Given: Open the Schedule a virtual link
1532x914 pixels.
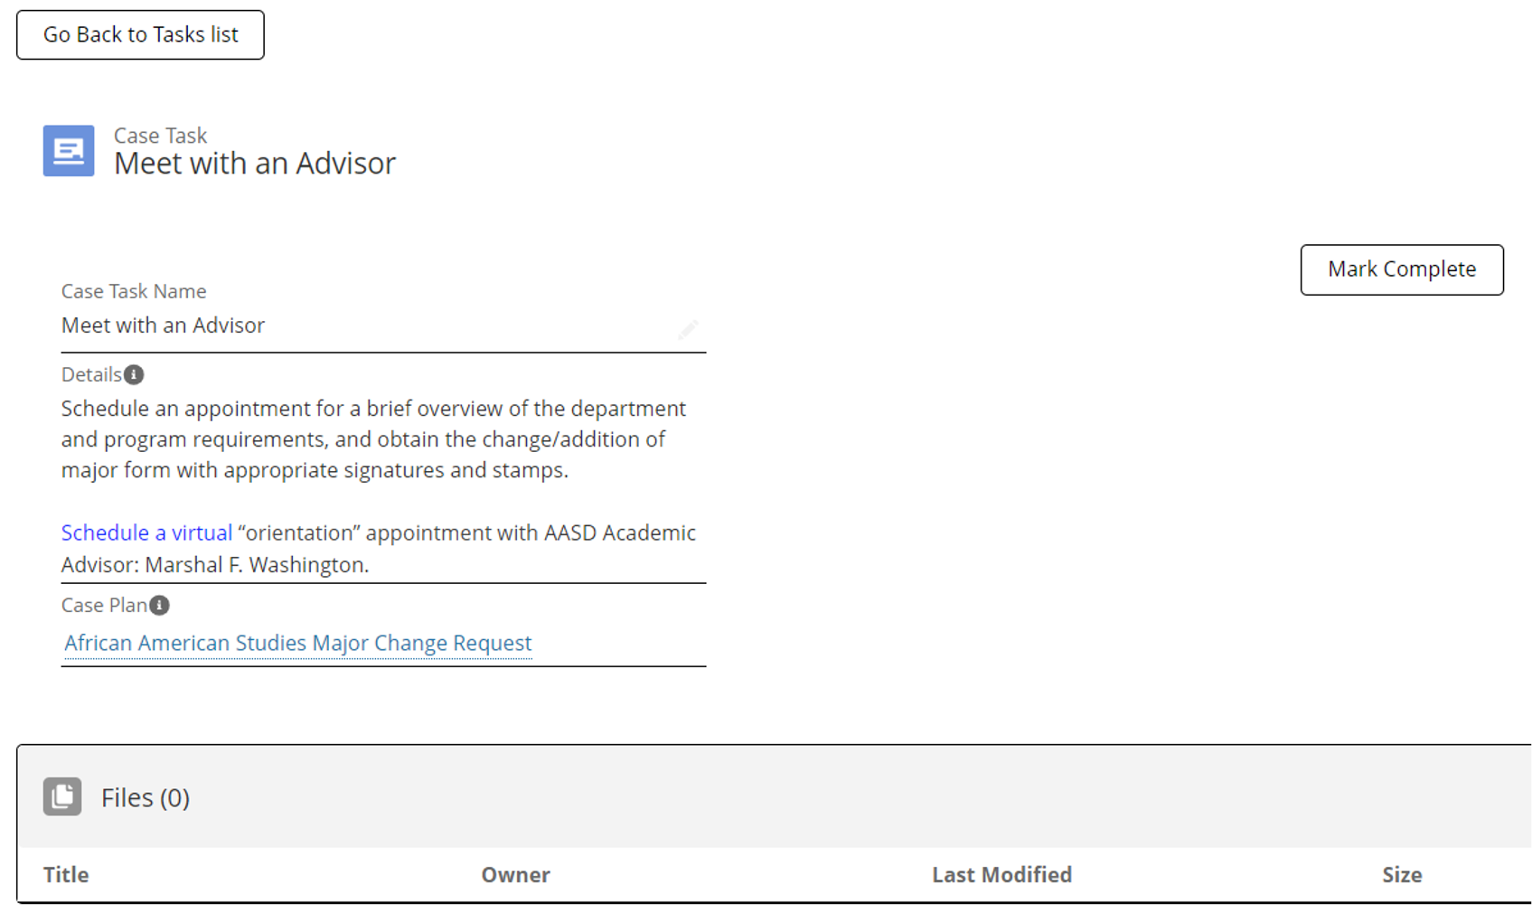Looking at the screenshot, I should pyautogui.click(x=146, y=533).
